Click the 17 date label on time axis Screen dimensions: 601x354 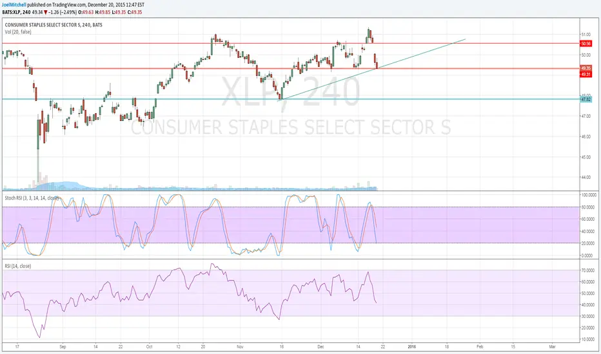[17, 347]
